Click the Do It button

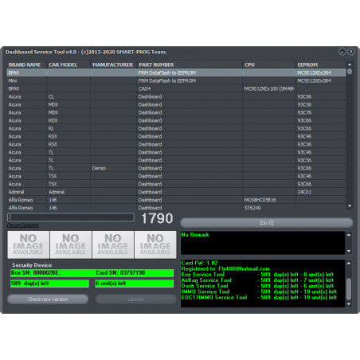(266, 223)
